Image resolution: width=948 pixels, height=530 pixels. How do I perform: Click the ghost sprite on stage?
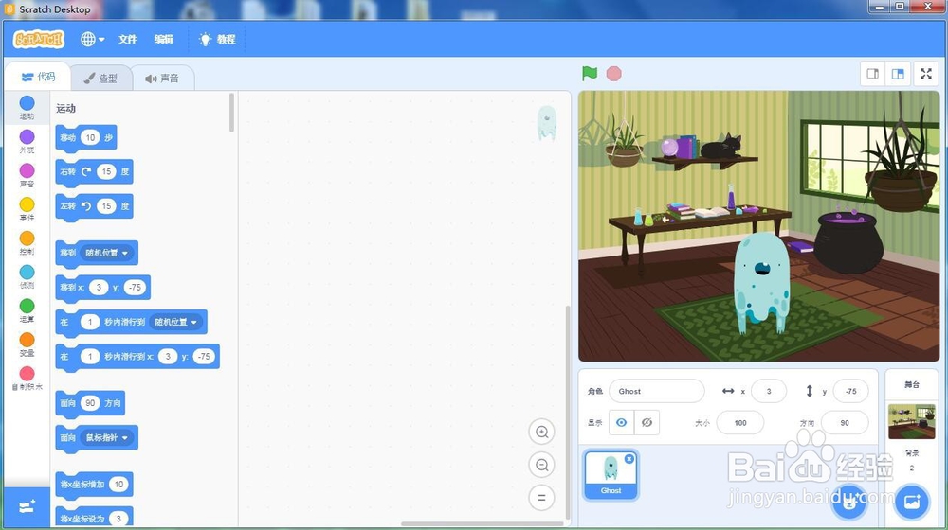click(x=761, y=282)
